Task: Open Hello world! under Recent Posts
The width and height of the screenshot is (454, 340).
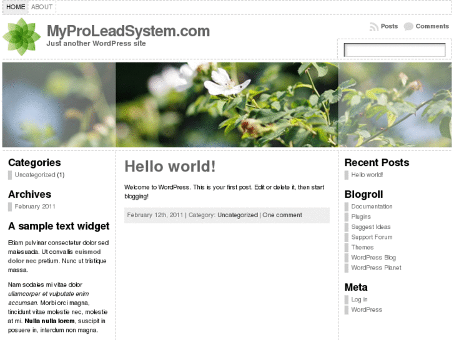Action: click(367, 175)
